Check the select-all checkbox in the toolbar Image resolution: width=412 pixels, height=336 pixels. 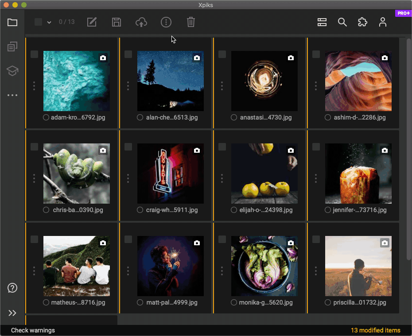[x=39, y=22]
